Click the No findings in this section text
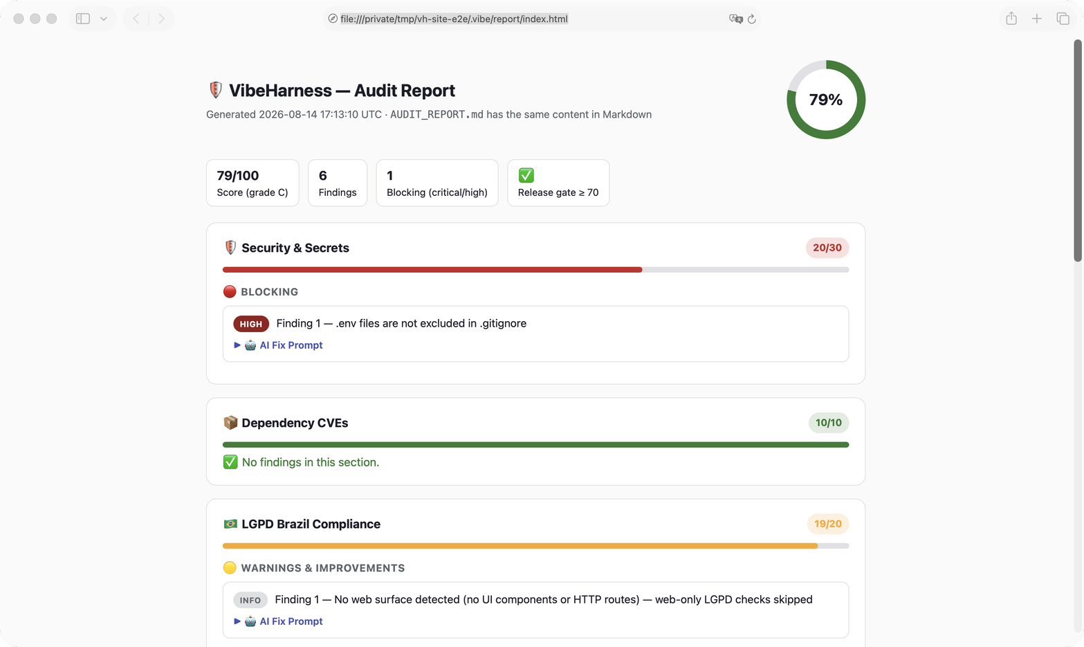1084x647 pixels. pyautogui.click(x=311, y=462)
